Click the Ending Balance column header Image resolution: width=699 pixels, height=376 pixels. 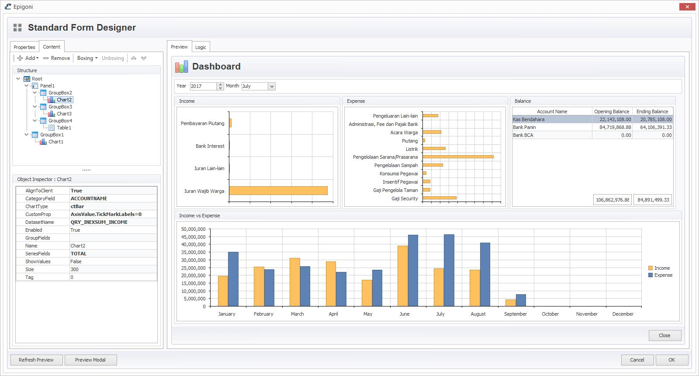652,111
